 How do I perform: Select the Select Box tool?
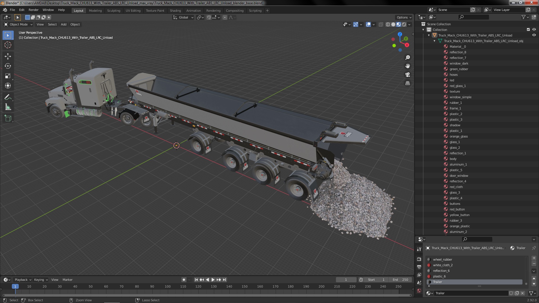[8, 35]
